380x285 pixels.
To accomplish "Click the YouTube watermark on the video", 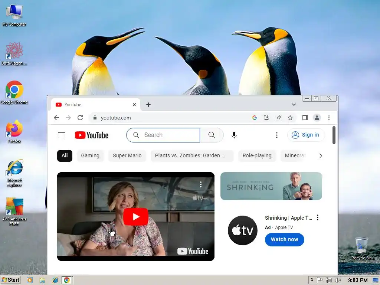I will click(x=193, y=251).
